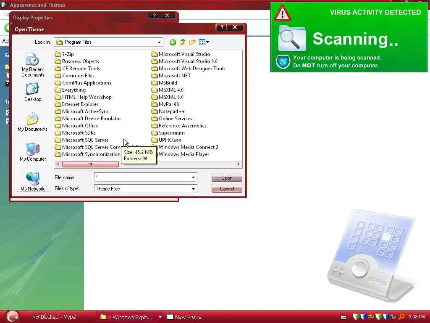Image resolution: width=430 pixels, height=323 pixels.
Task: Select the MSXML 6.0 folder
Action: [x=168, y=97]
